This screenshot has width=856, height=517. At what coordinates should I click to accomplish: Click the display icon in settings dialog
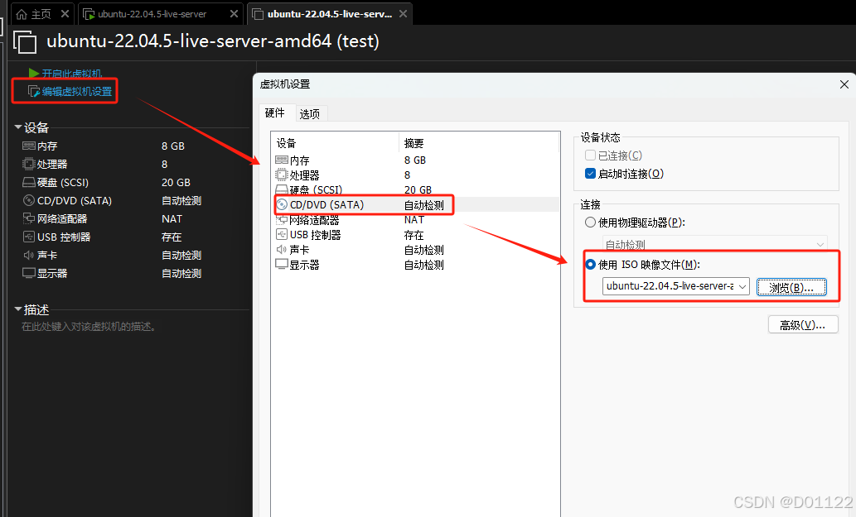282,264
